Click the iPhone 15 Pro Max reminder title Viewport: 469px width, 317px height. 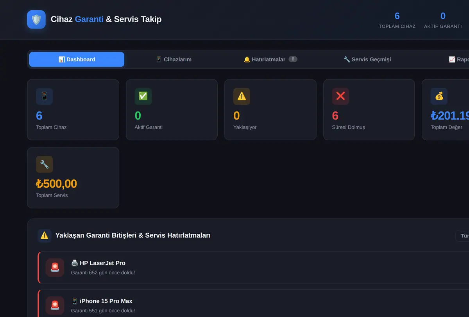coord(102,301)
